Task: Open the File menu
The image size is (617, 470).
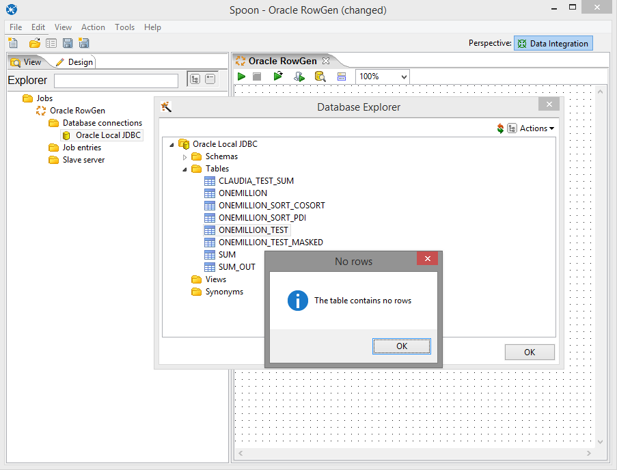Action: tap(16, 27)
